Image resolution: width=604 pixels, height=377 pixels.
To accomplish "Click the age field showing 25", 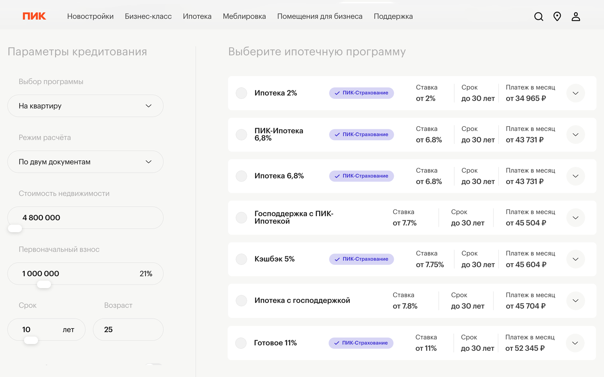I will pos(128,330).
